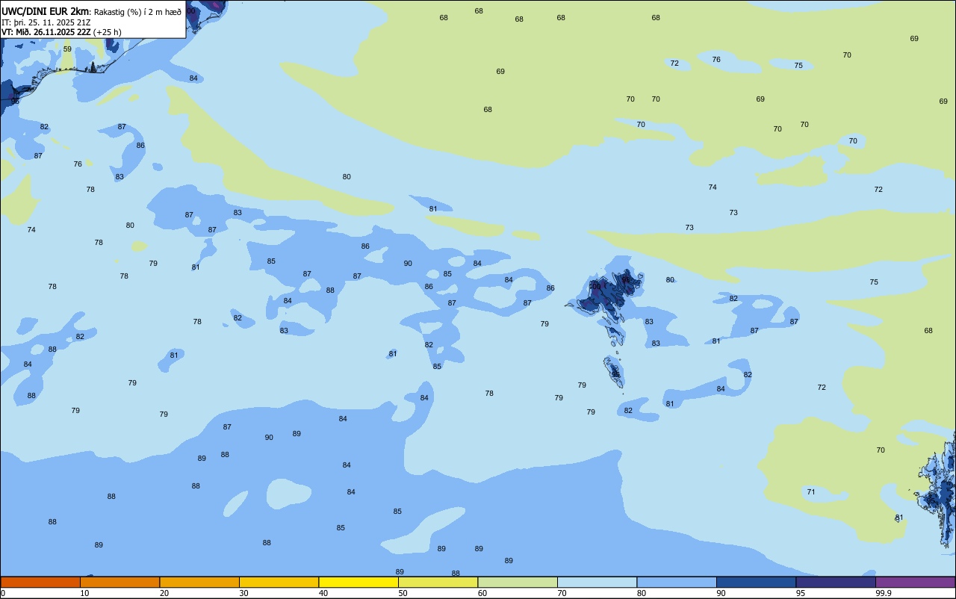Click the 0 tick label on the legend
Viewport: 956px width, 599px height.
pos(3,593)
